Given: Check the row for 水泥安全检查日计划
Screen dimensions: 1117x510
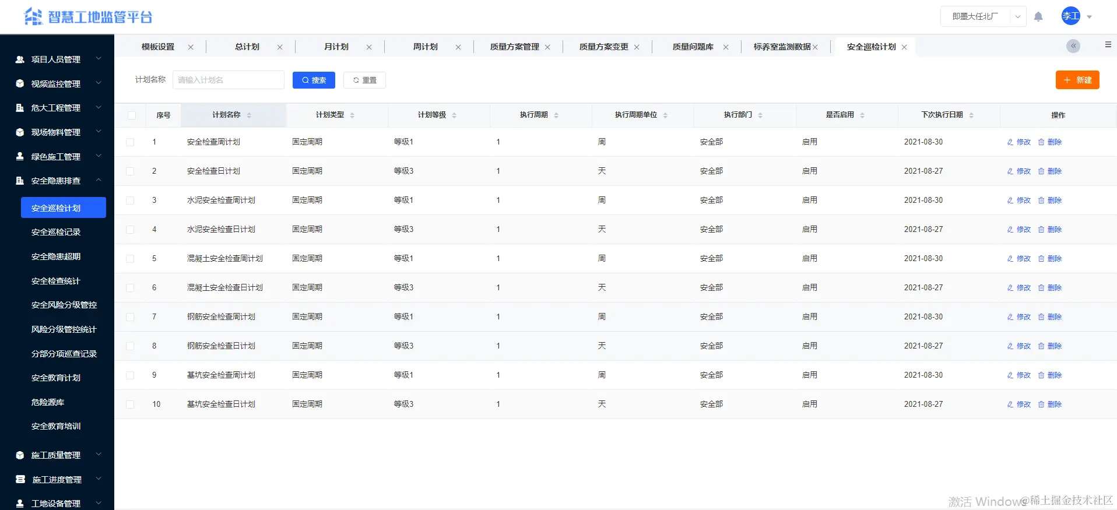Looking at the screenshot, I should pos(130,230).
